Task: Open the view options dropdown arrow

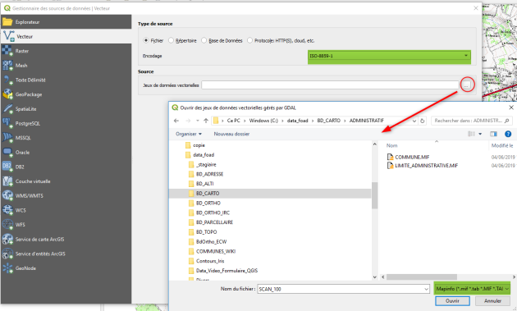Action: (x=480, y=134)
